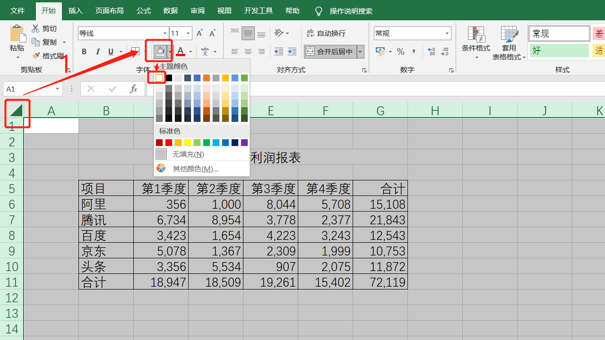Expand the 常规 number format dropdown
The height and width of the screenshot is (340, 605).
click(447, 34)
